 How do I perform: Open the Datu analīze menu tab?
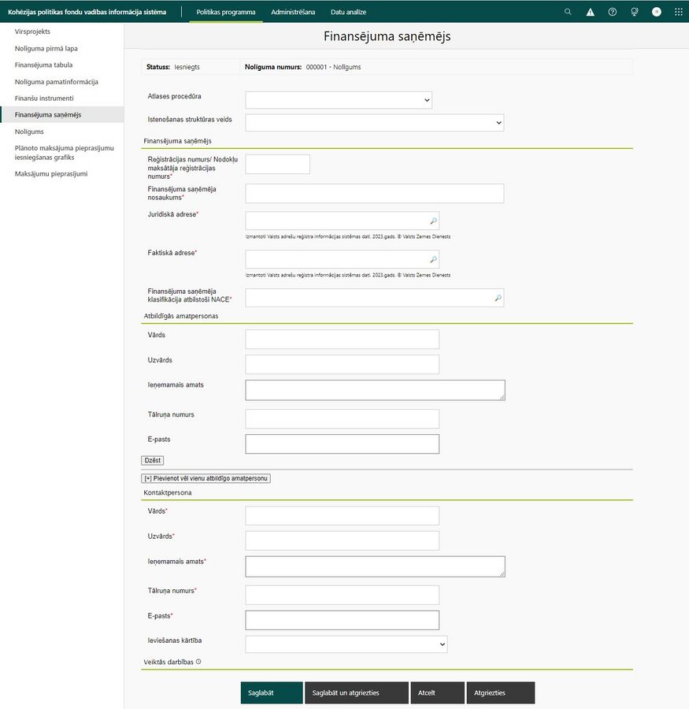pyautogui.click(x=348, y=12)
